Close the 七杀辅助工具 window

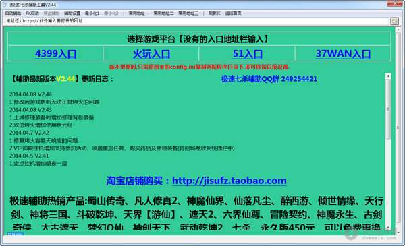click(395, 3)
